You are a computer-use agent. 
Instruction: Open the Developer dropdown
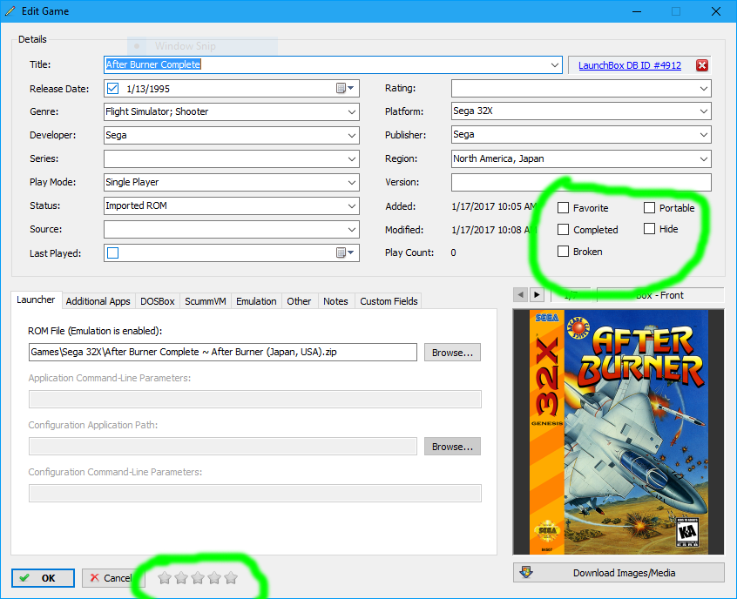coord(352,135)
